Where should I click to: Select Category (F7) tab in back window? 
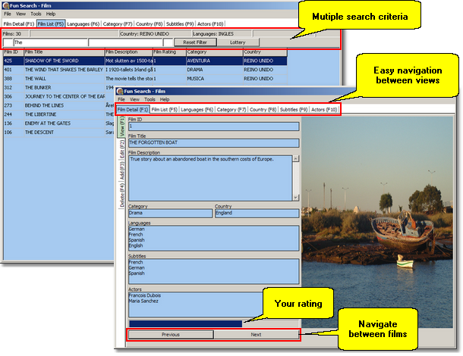(x=118, y=24)
